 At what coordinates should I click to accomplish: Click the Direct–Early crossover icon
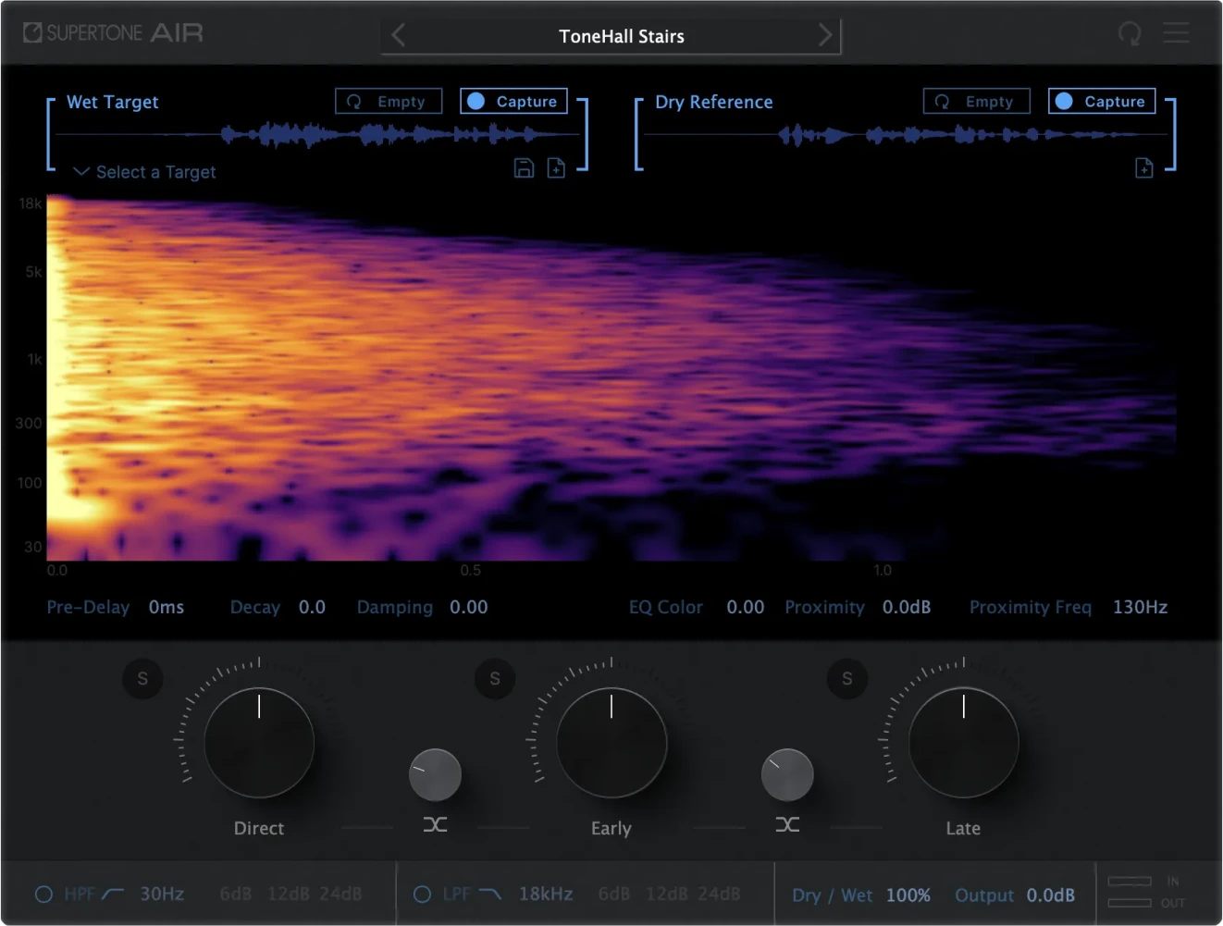[435, 824]
